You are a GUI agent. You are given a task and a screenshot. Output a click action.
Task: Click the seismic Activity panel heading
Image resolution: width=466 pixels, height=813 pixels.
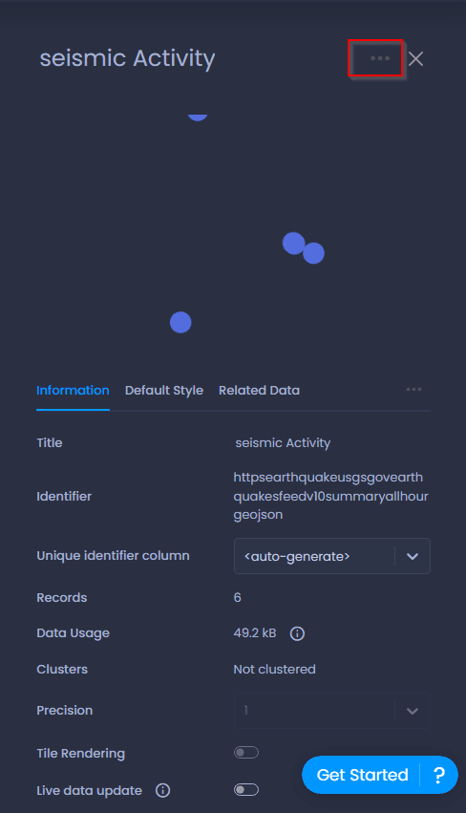tap(128, 58)
